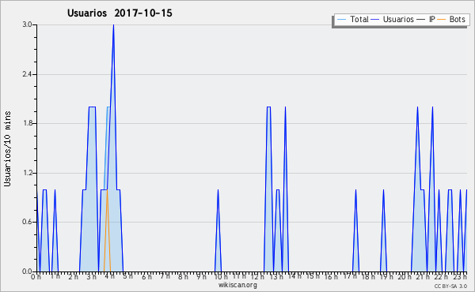Click the 'CC BY-SA 3.0' license text
This screenshot has height=292, width=475.
click(450, 286)
